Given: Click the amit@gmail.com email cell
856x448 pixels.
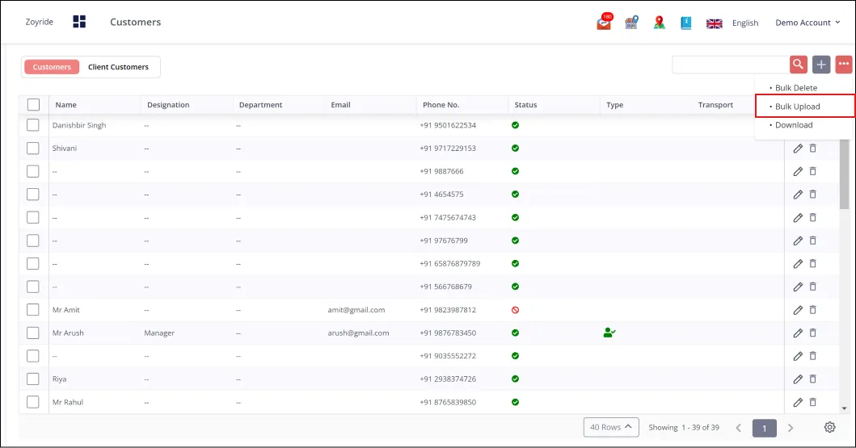Looking at the screenshot, I should (x=356, y=310).
